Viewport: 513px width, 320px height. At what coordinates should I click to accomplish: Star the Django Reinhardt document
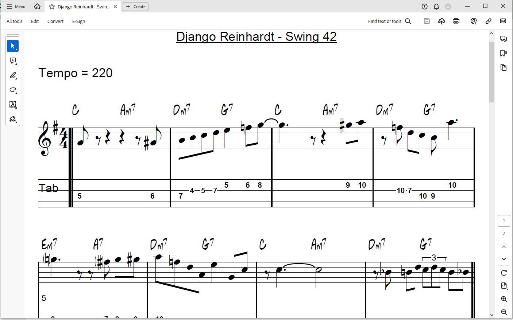click(52, 7)
